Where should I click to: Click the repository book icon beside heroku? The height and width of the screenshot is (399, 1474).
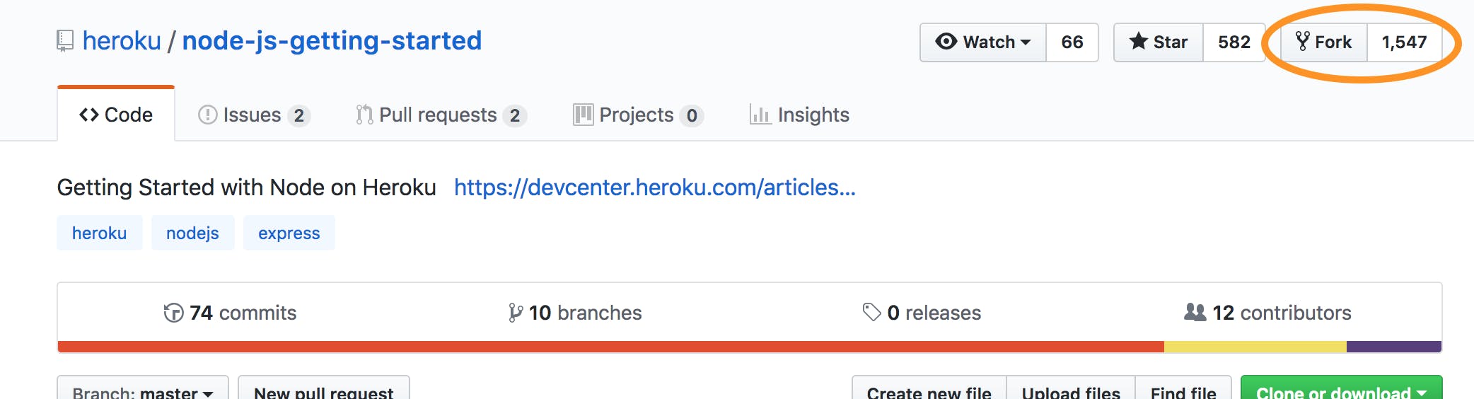(x=64, y=41)
